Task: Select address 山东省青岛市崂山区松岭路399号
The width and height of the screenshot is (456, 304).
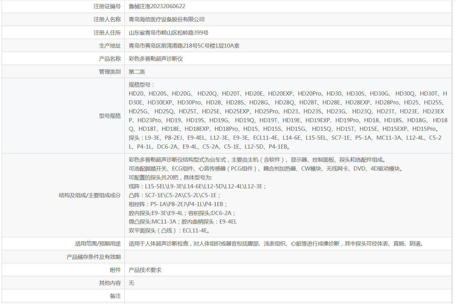Action: click(x=169, y=33)
